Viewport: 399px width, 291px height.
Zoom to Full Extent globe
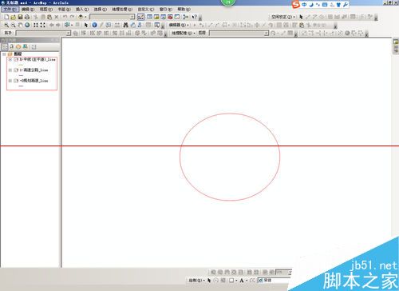point(27,25)
